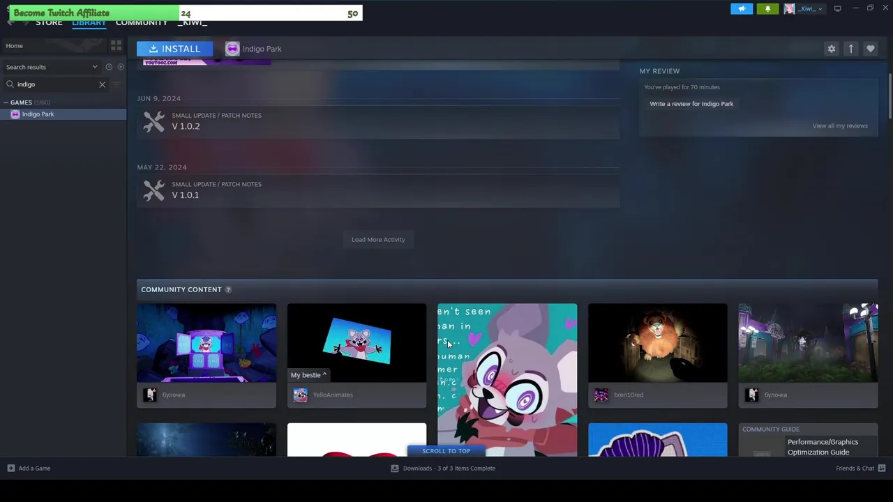Collapse the GAMES category in sidebar
893x502 pixels.
point(6,102)
